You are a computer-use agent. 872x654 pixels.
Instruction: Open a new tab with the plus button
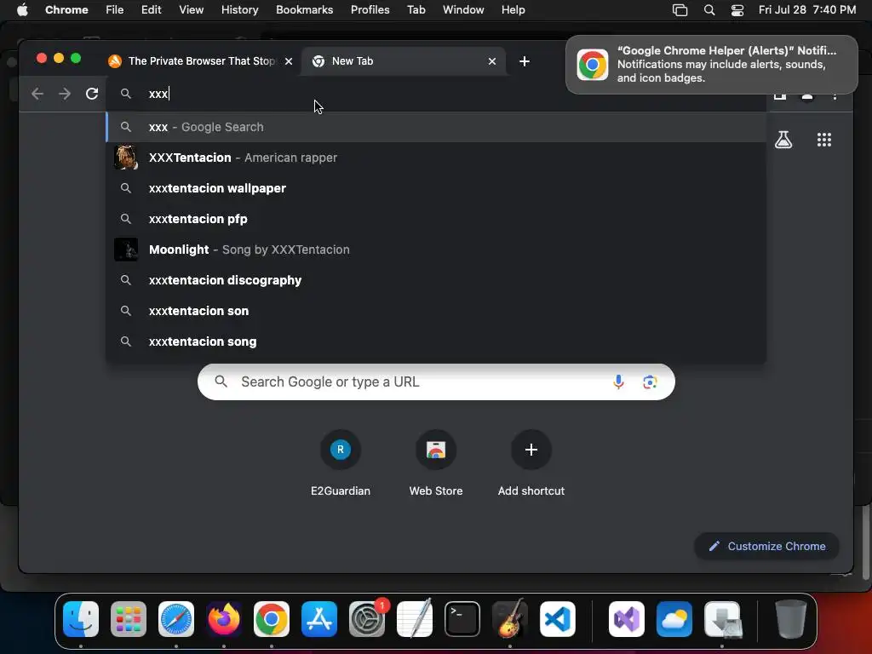click(x=525, y=61)
